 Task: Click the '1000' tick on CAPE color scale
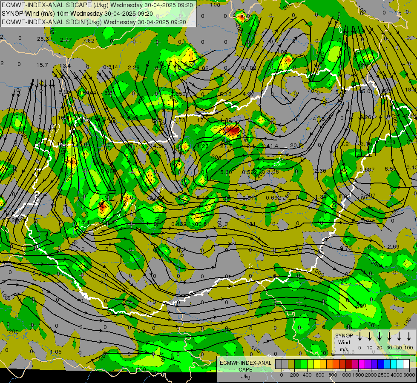[x=345, y=375]
